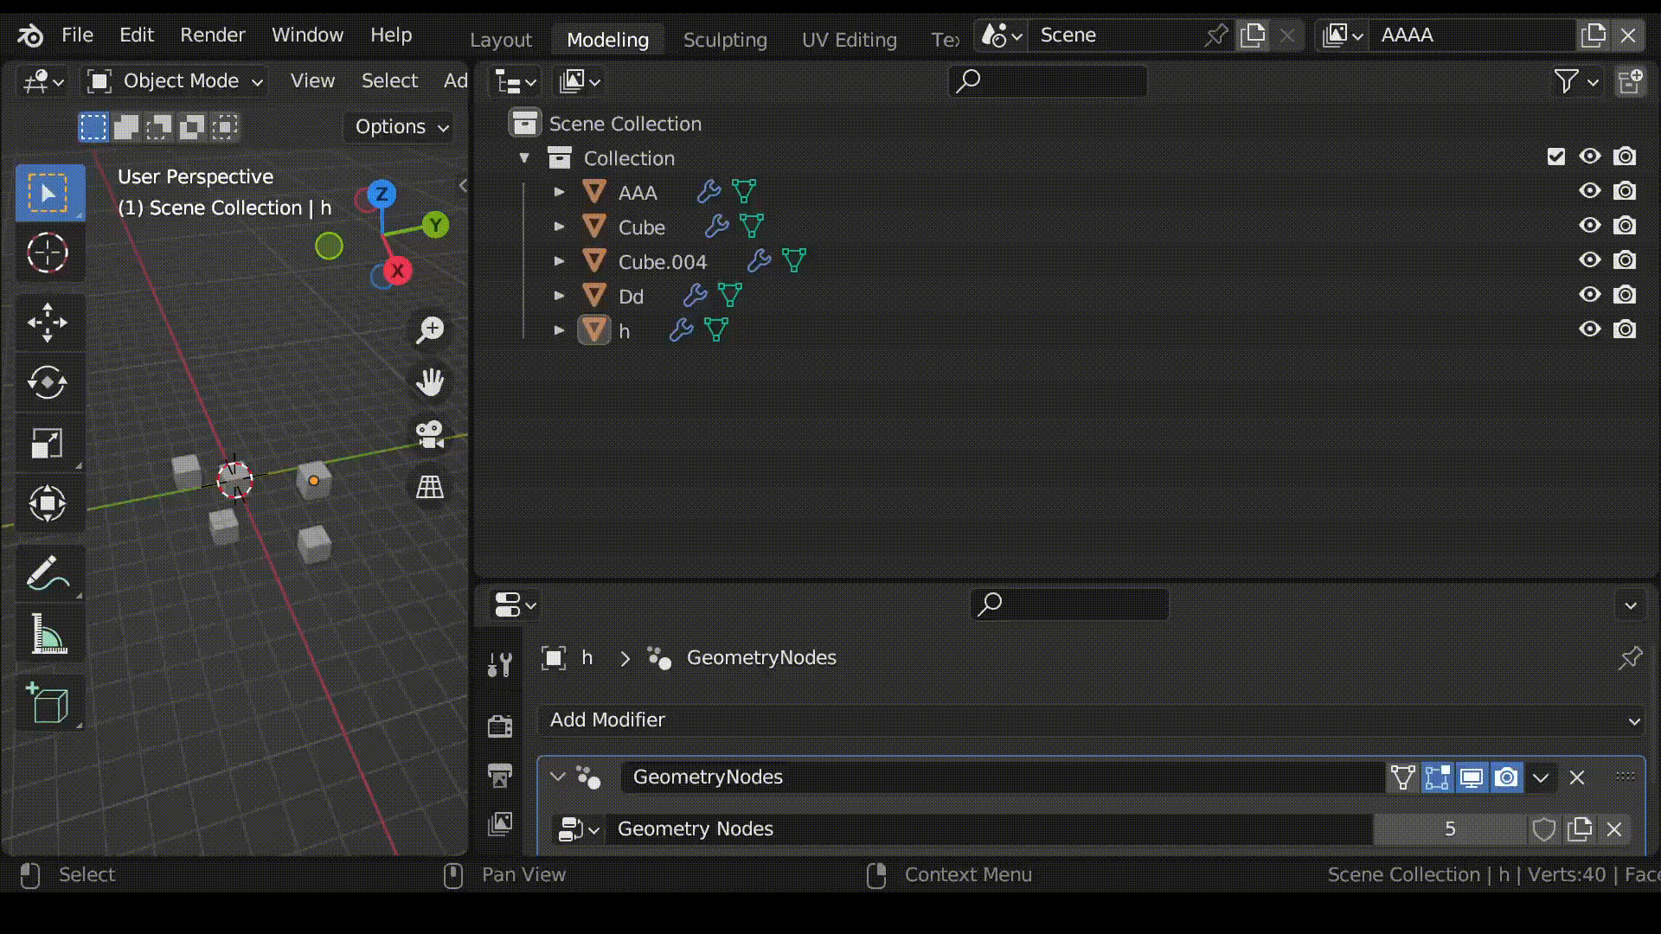Viewport: 1661px width, 934px height.
Task: Click the node group user count 5
Action: pyautogui.click(x=1450, y=829)
